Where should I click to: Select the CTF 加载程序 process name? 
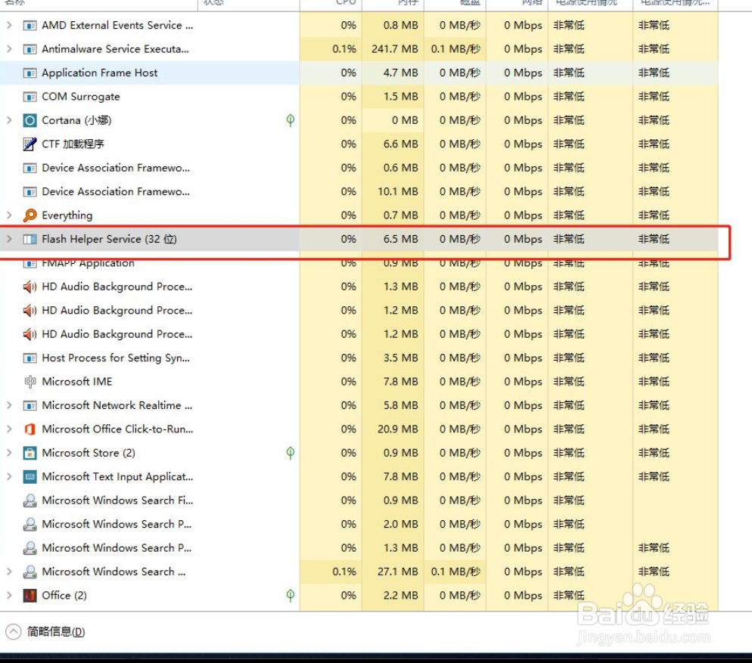pyautogui.click(x=73, y=144)
